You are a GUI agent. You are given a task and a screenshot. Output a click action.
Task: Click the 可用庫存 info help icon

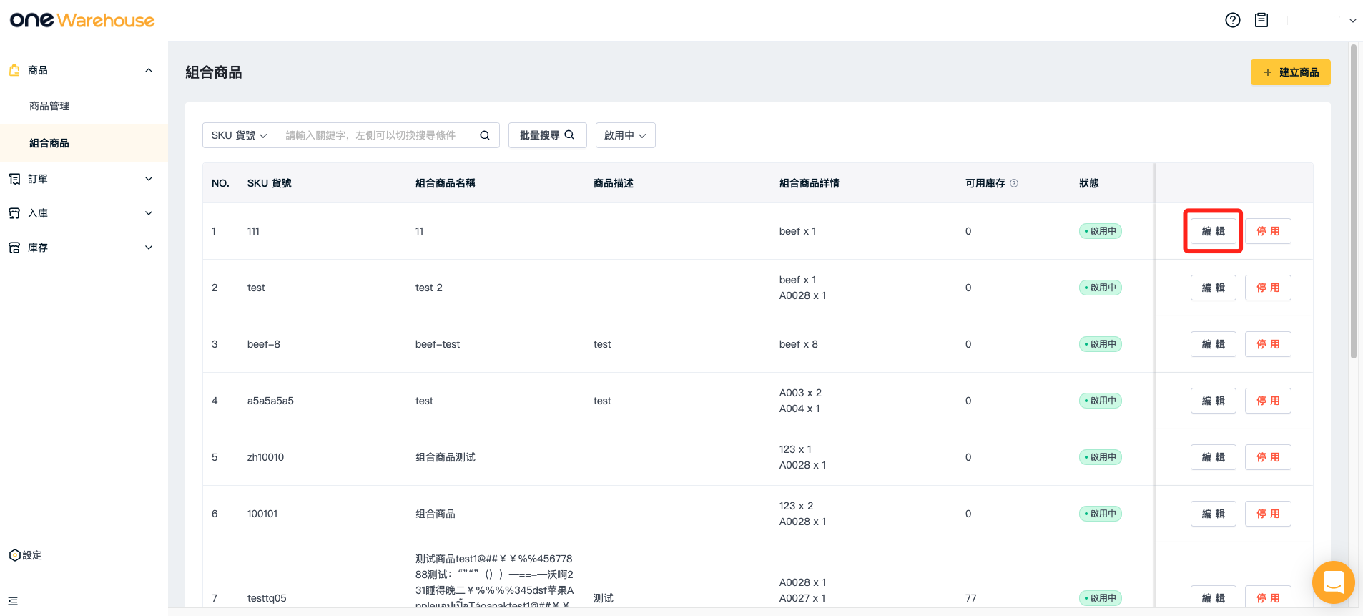point(1014,183)
